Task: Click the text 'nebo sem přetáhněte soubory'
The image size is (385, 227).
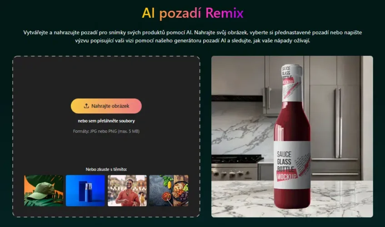Action: click(106, 121)
